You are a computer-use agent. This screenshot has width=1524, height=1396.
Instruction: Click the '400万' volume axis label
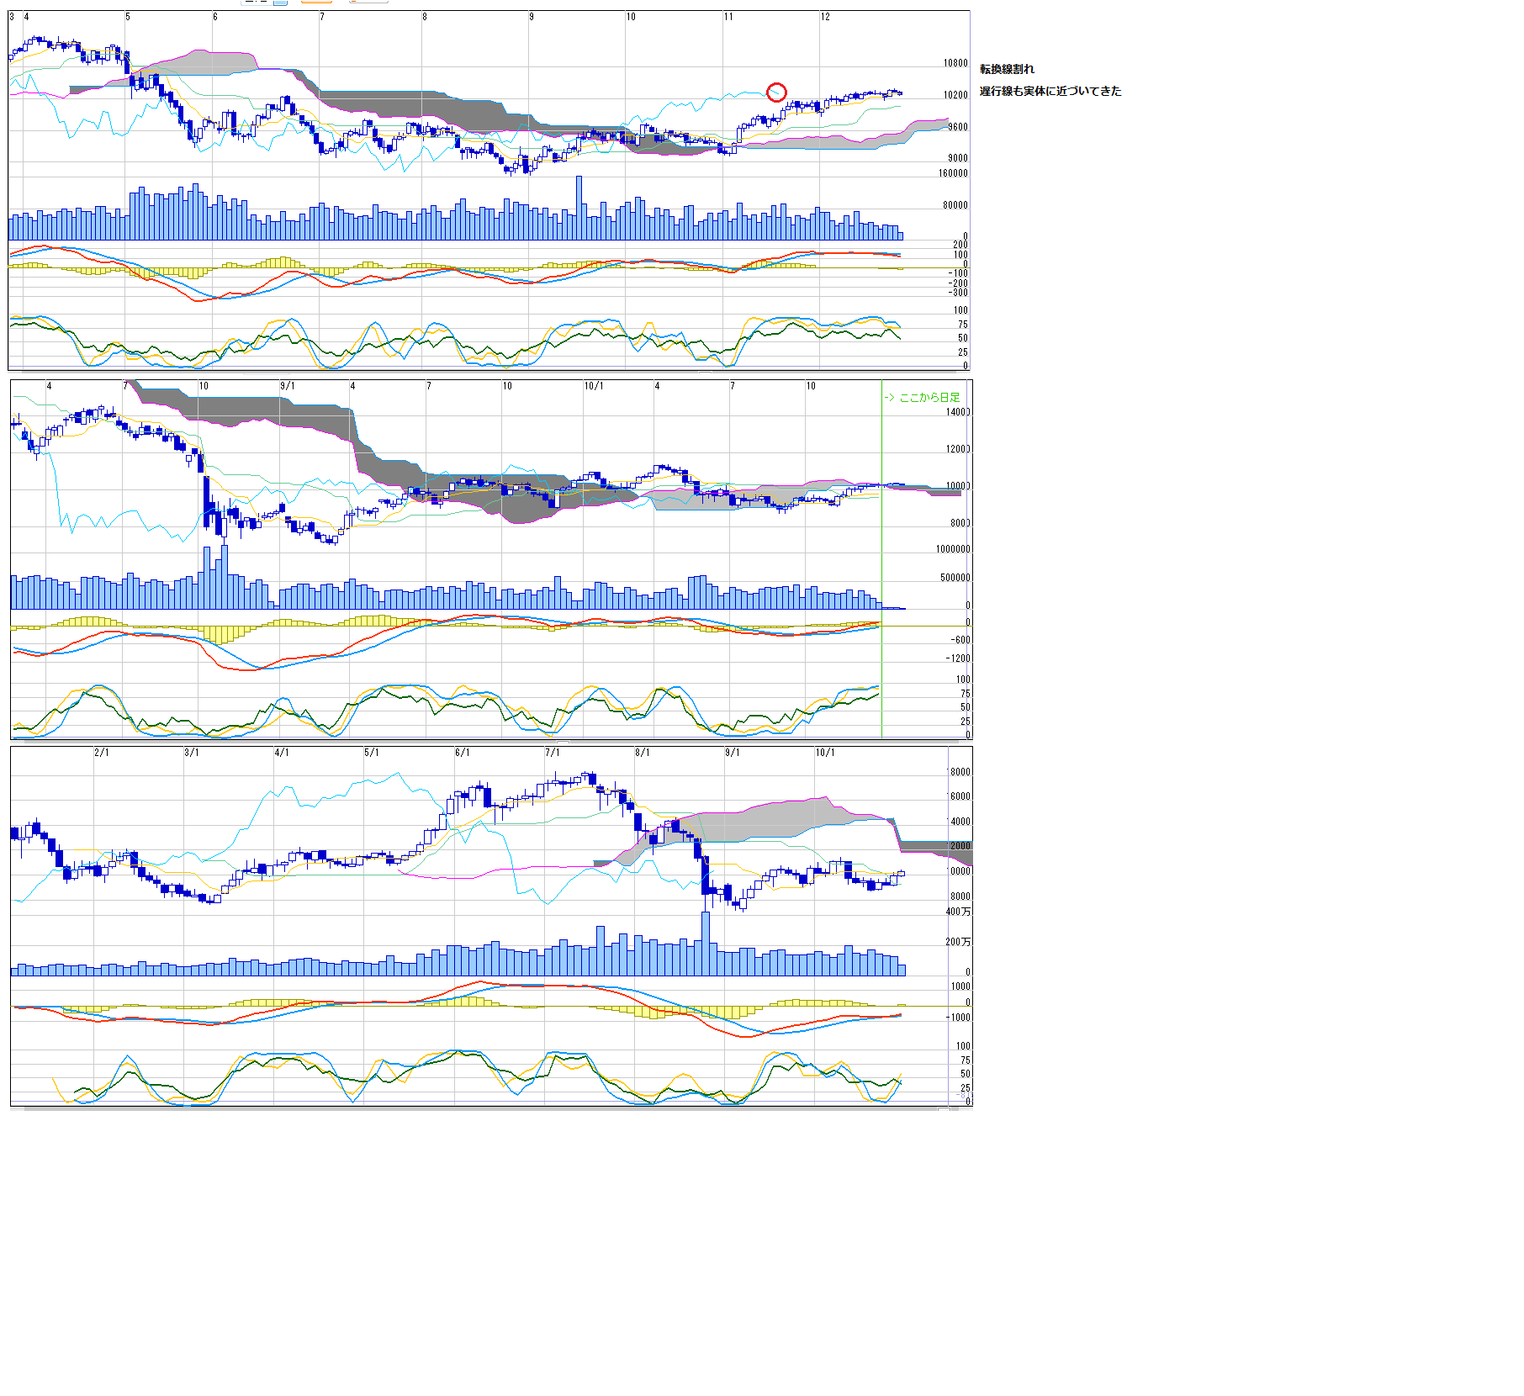pos(958,912)
